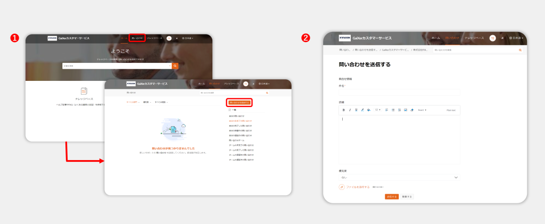
Task: Open the 日本語 language selector in right panel
Action: coord(516,38)
